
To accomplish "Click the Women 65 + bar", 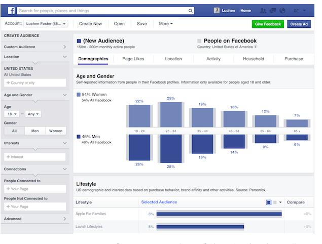I will (x=297, y=124).
